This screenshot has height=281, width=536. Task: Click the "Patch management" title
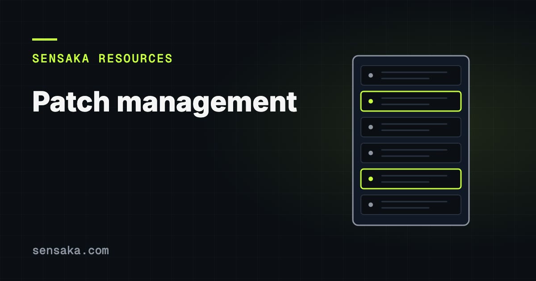click(x=164, y=103)
